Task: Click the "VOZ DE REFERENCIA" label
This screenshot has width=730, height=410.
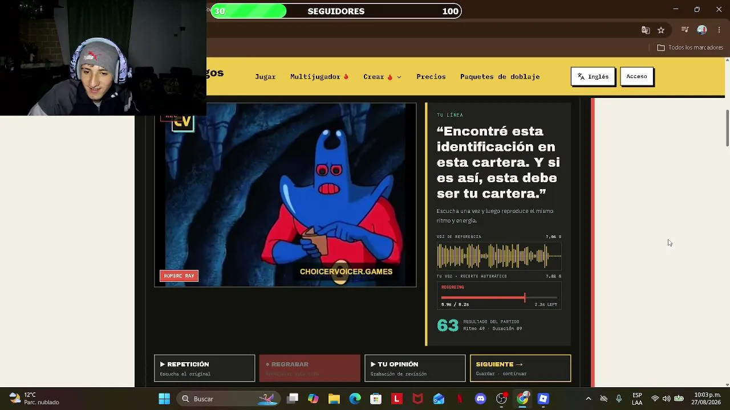Action: click(459, 237)
